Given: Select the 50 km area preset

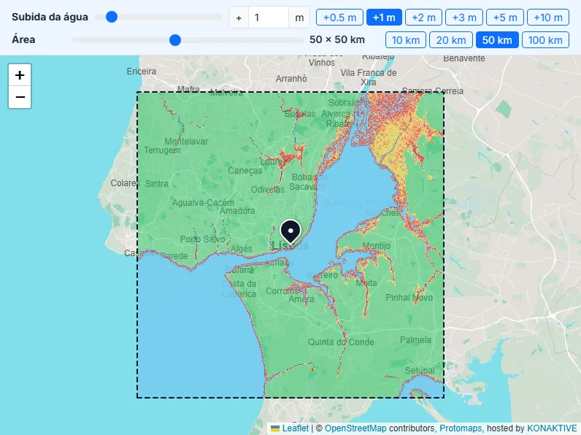Looking at the screenshot, I should coord(497,40).
